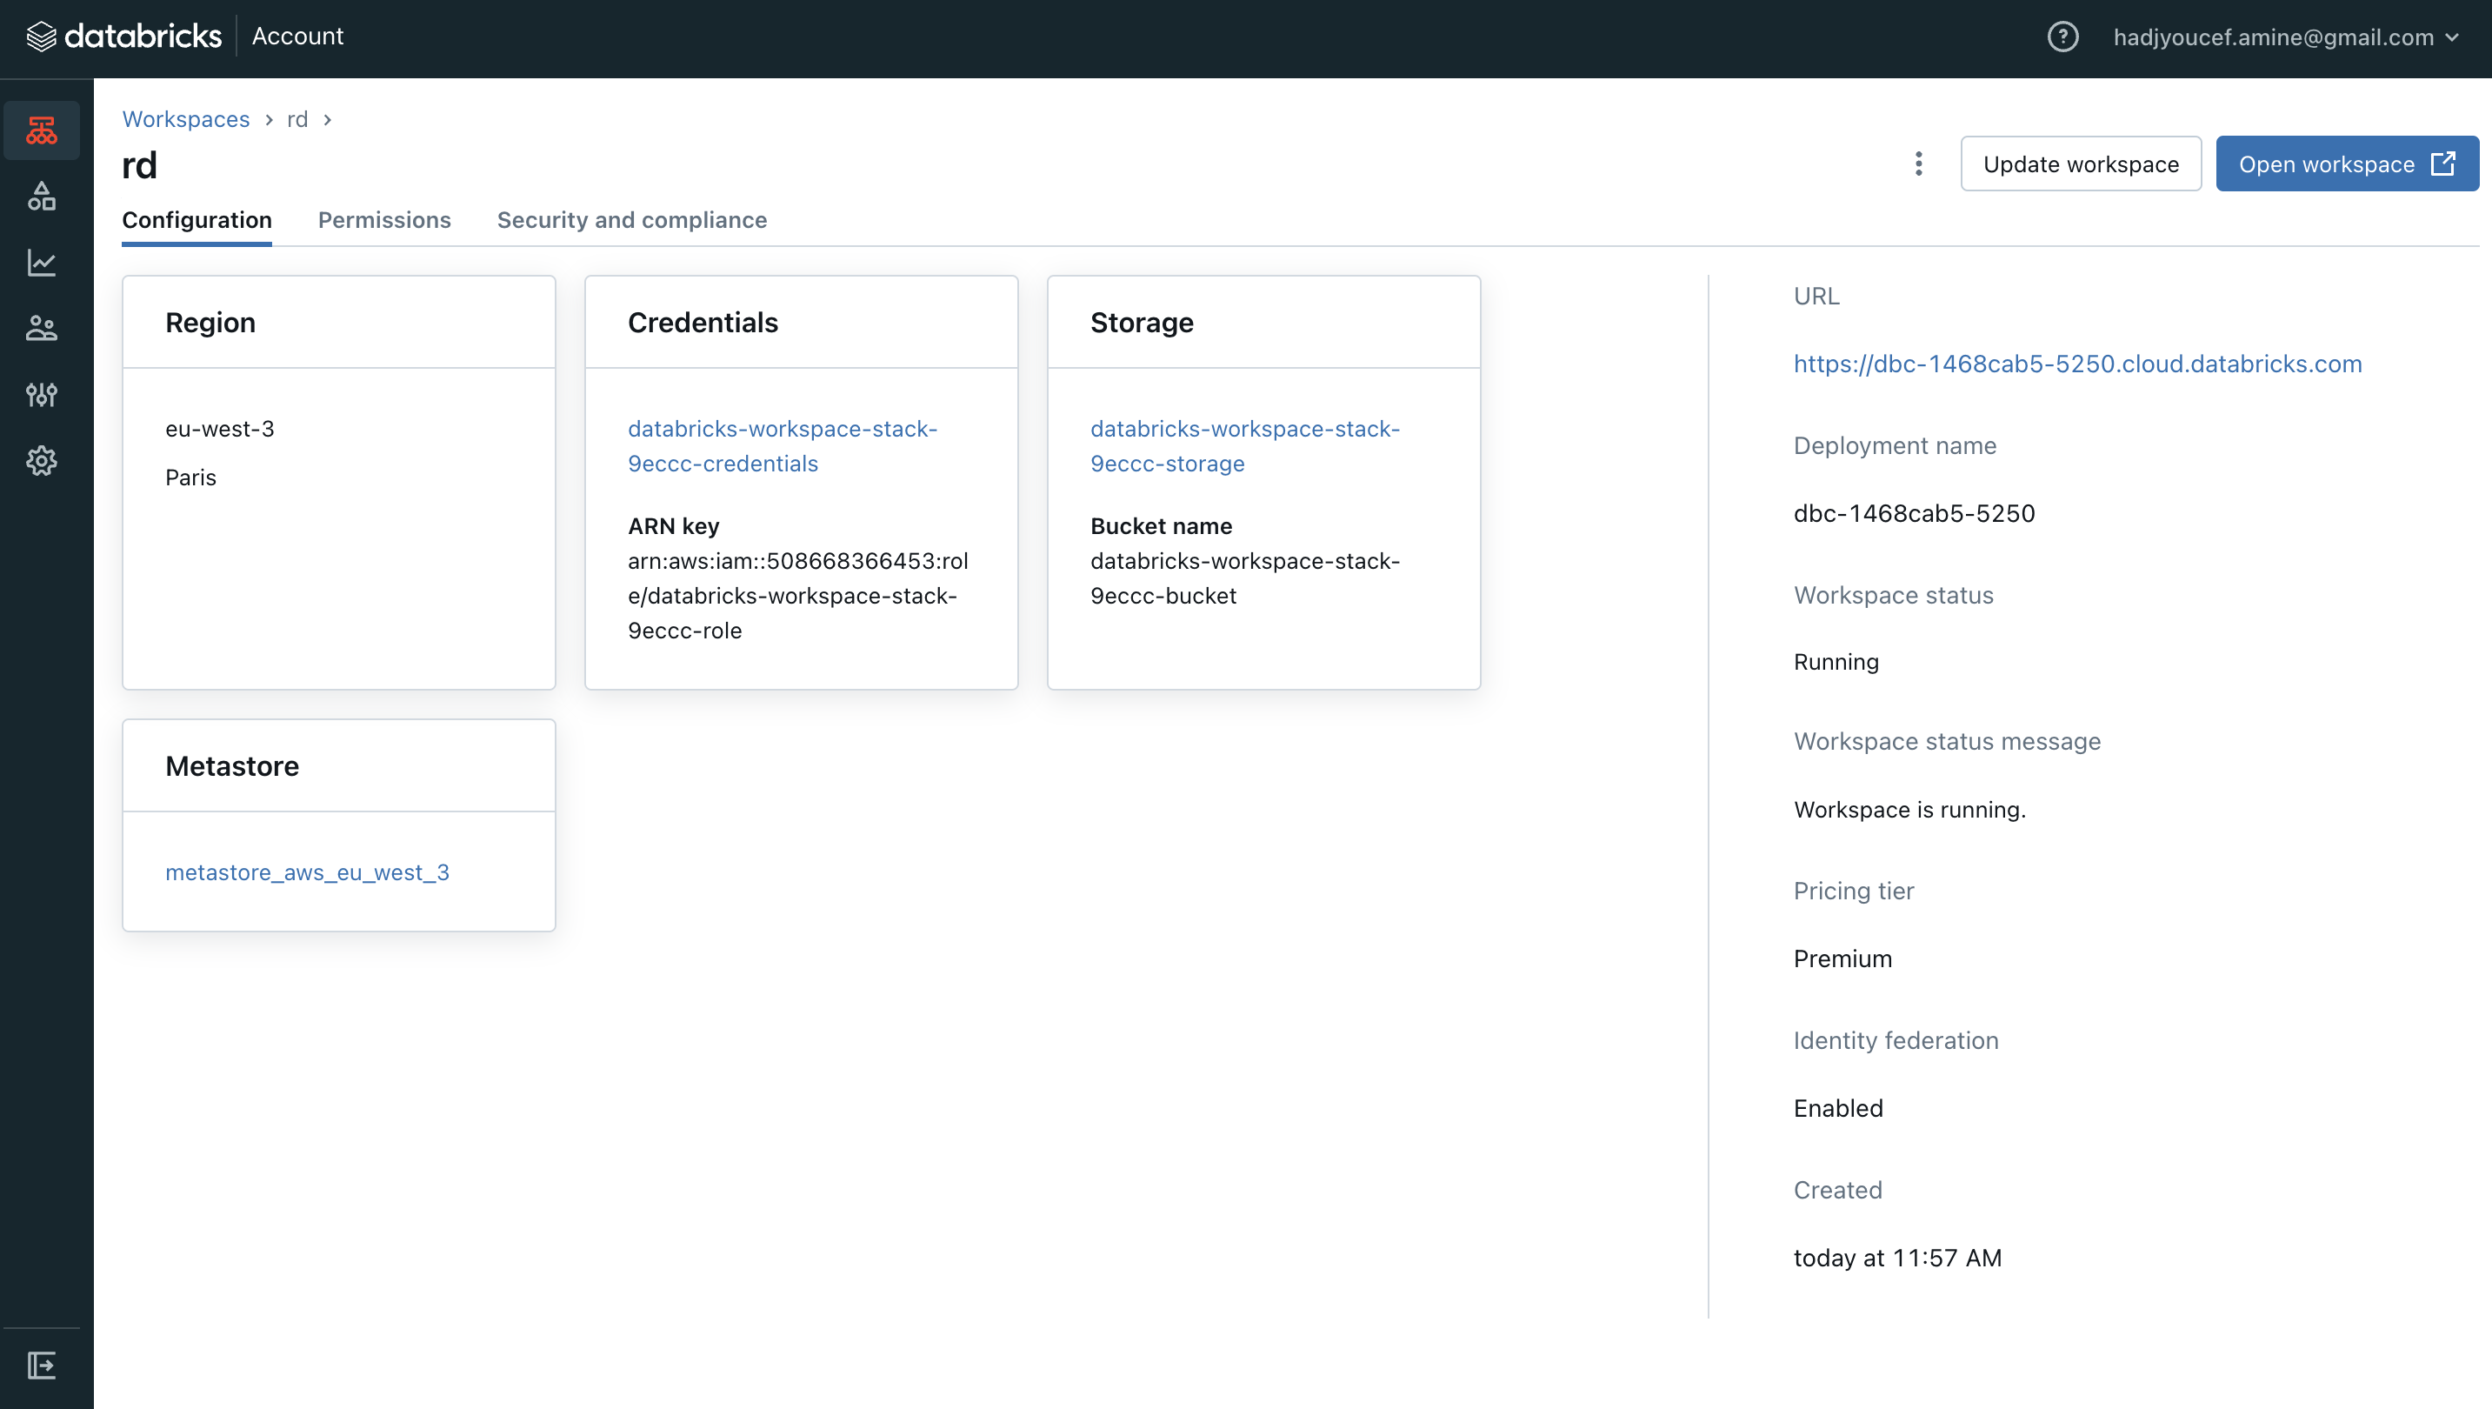Click the Deployment name label
The width and height of the screenshot is (2492, 1409).
[1894, 445]
